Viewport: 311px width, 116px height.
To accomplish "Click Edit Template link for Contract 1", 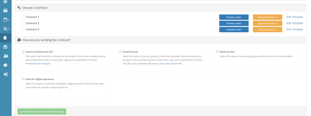I will pyautogui.click(x=295, y=17).
